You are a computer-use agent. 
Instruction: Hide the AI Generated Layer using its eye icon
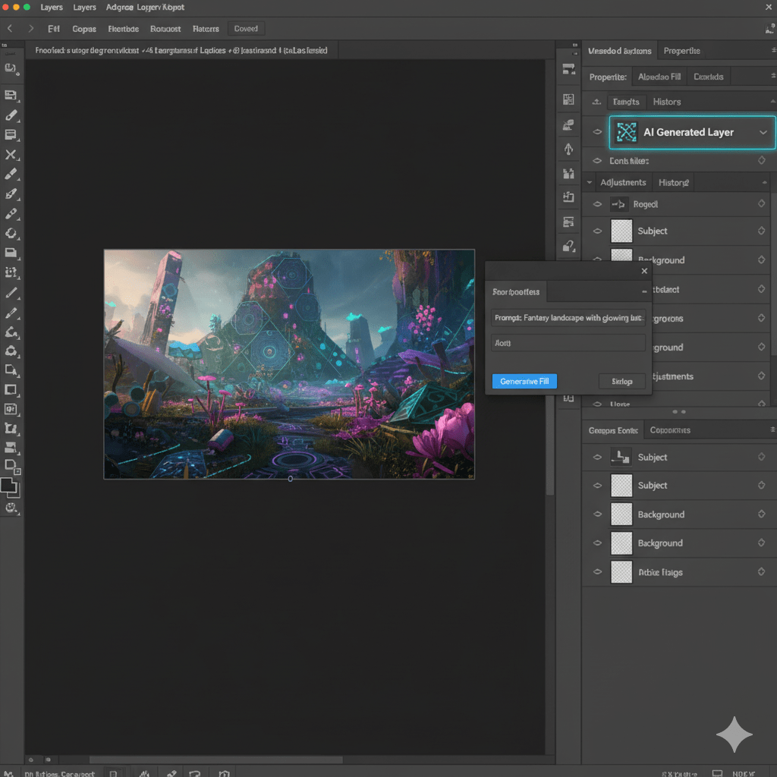coord(597,132)
